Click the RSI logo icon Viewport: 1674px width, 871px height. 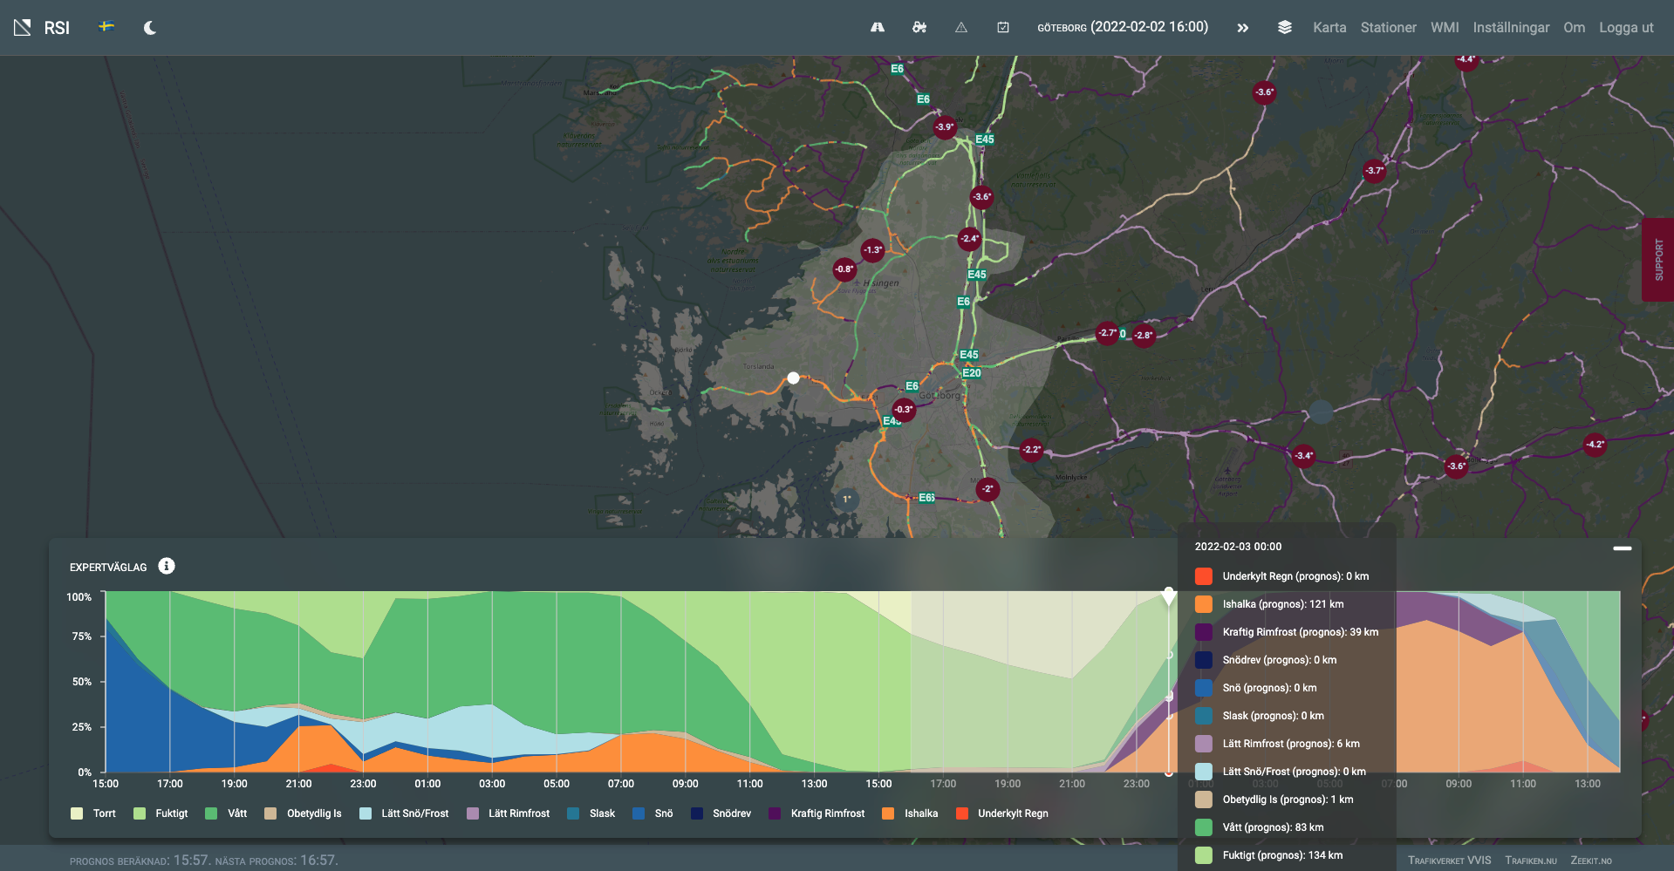[23, 28]
